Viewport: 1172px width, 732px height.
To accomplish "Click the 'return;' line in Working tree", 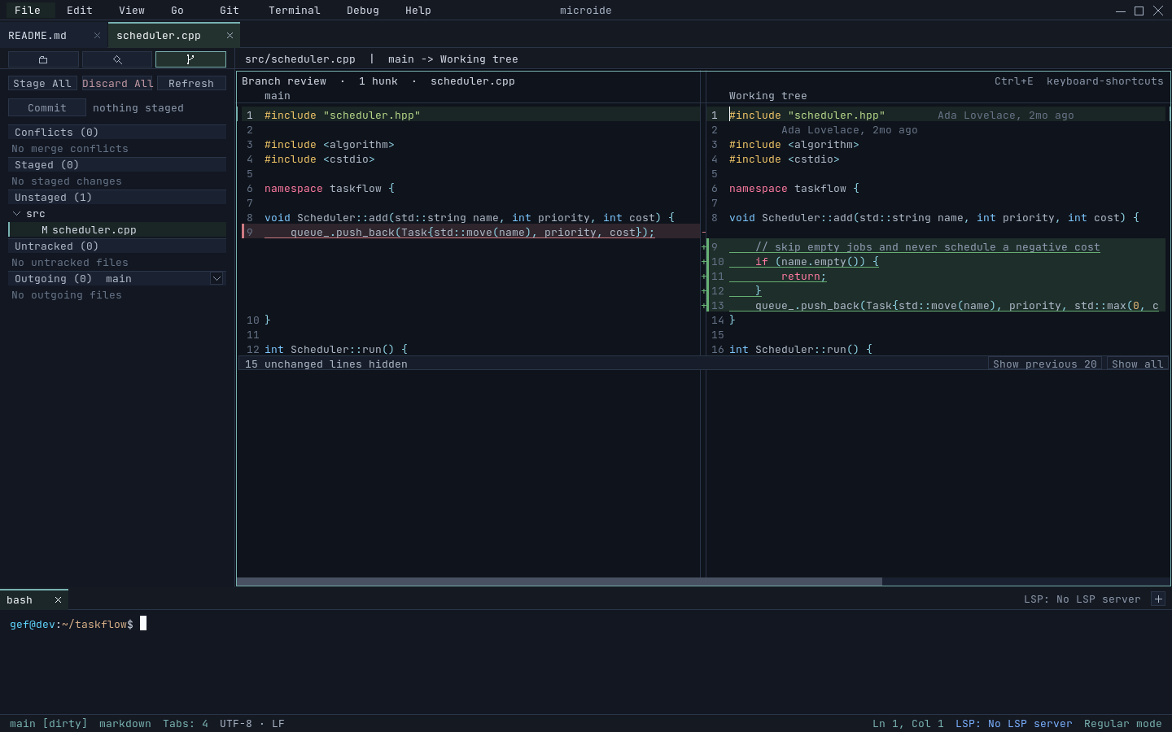I will (936, 277).
